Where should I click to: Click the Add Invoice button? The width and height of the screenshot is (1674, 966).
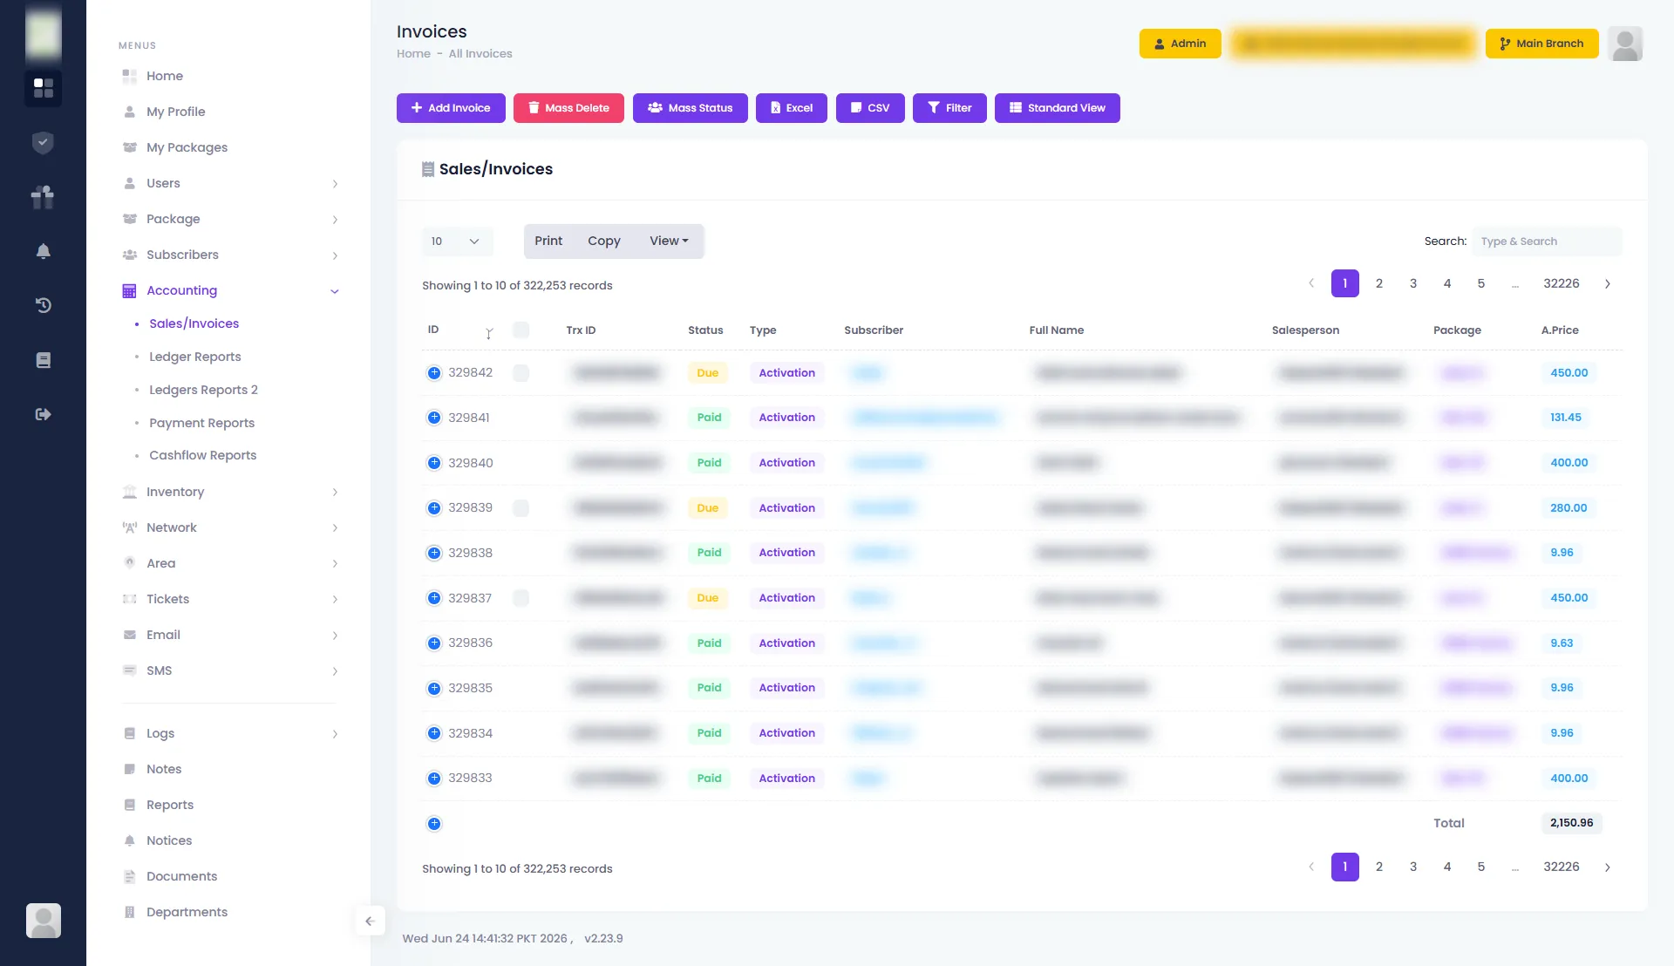pos(451,108)
